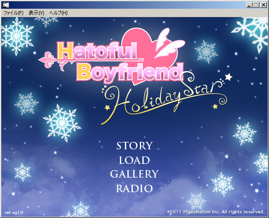Select LOAD to open saved games
Image resolution: width=269 pixels, height=218 pixels.
[134, 160]
